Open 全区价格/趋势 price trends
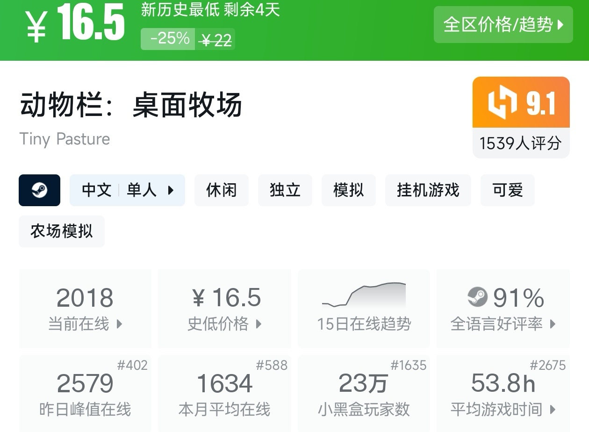This screenshot has width=589, height=432. point(503,25)
